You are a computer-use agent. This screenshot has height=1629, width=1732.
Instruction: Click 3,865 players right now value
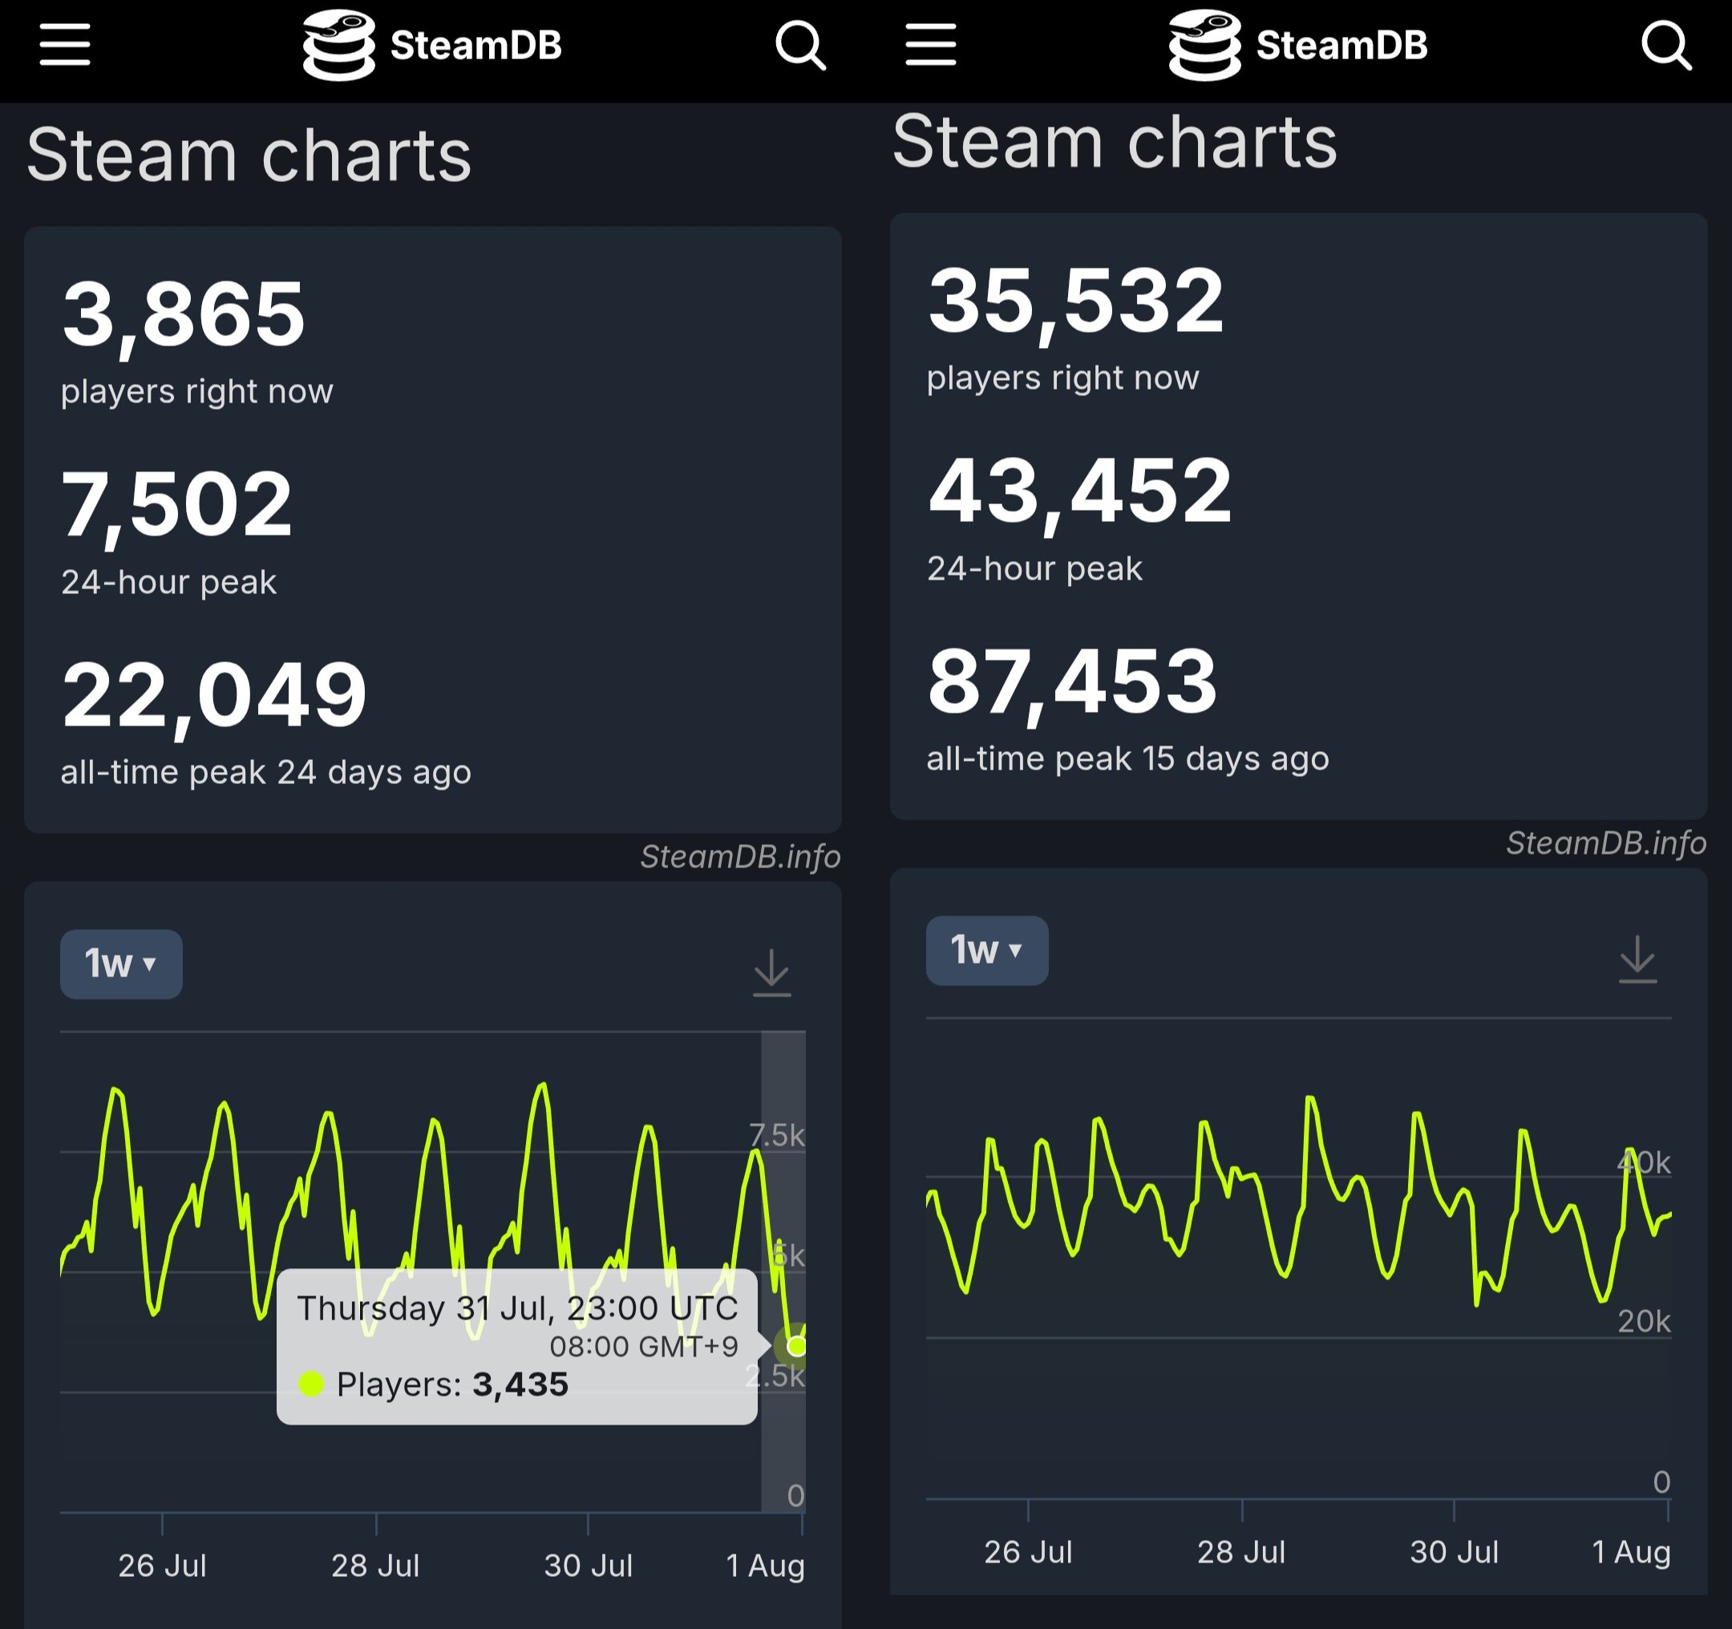184,313
